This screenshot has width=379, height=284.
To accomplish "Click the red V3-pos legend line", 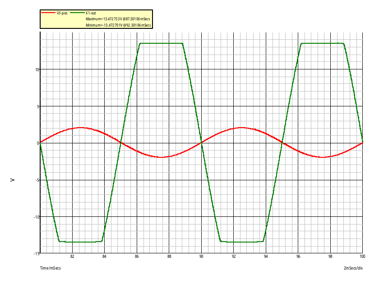I will 48,13.
